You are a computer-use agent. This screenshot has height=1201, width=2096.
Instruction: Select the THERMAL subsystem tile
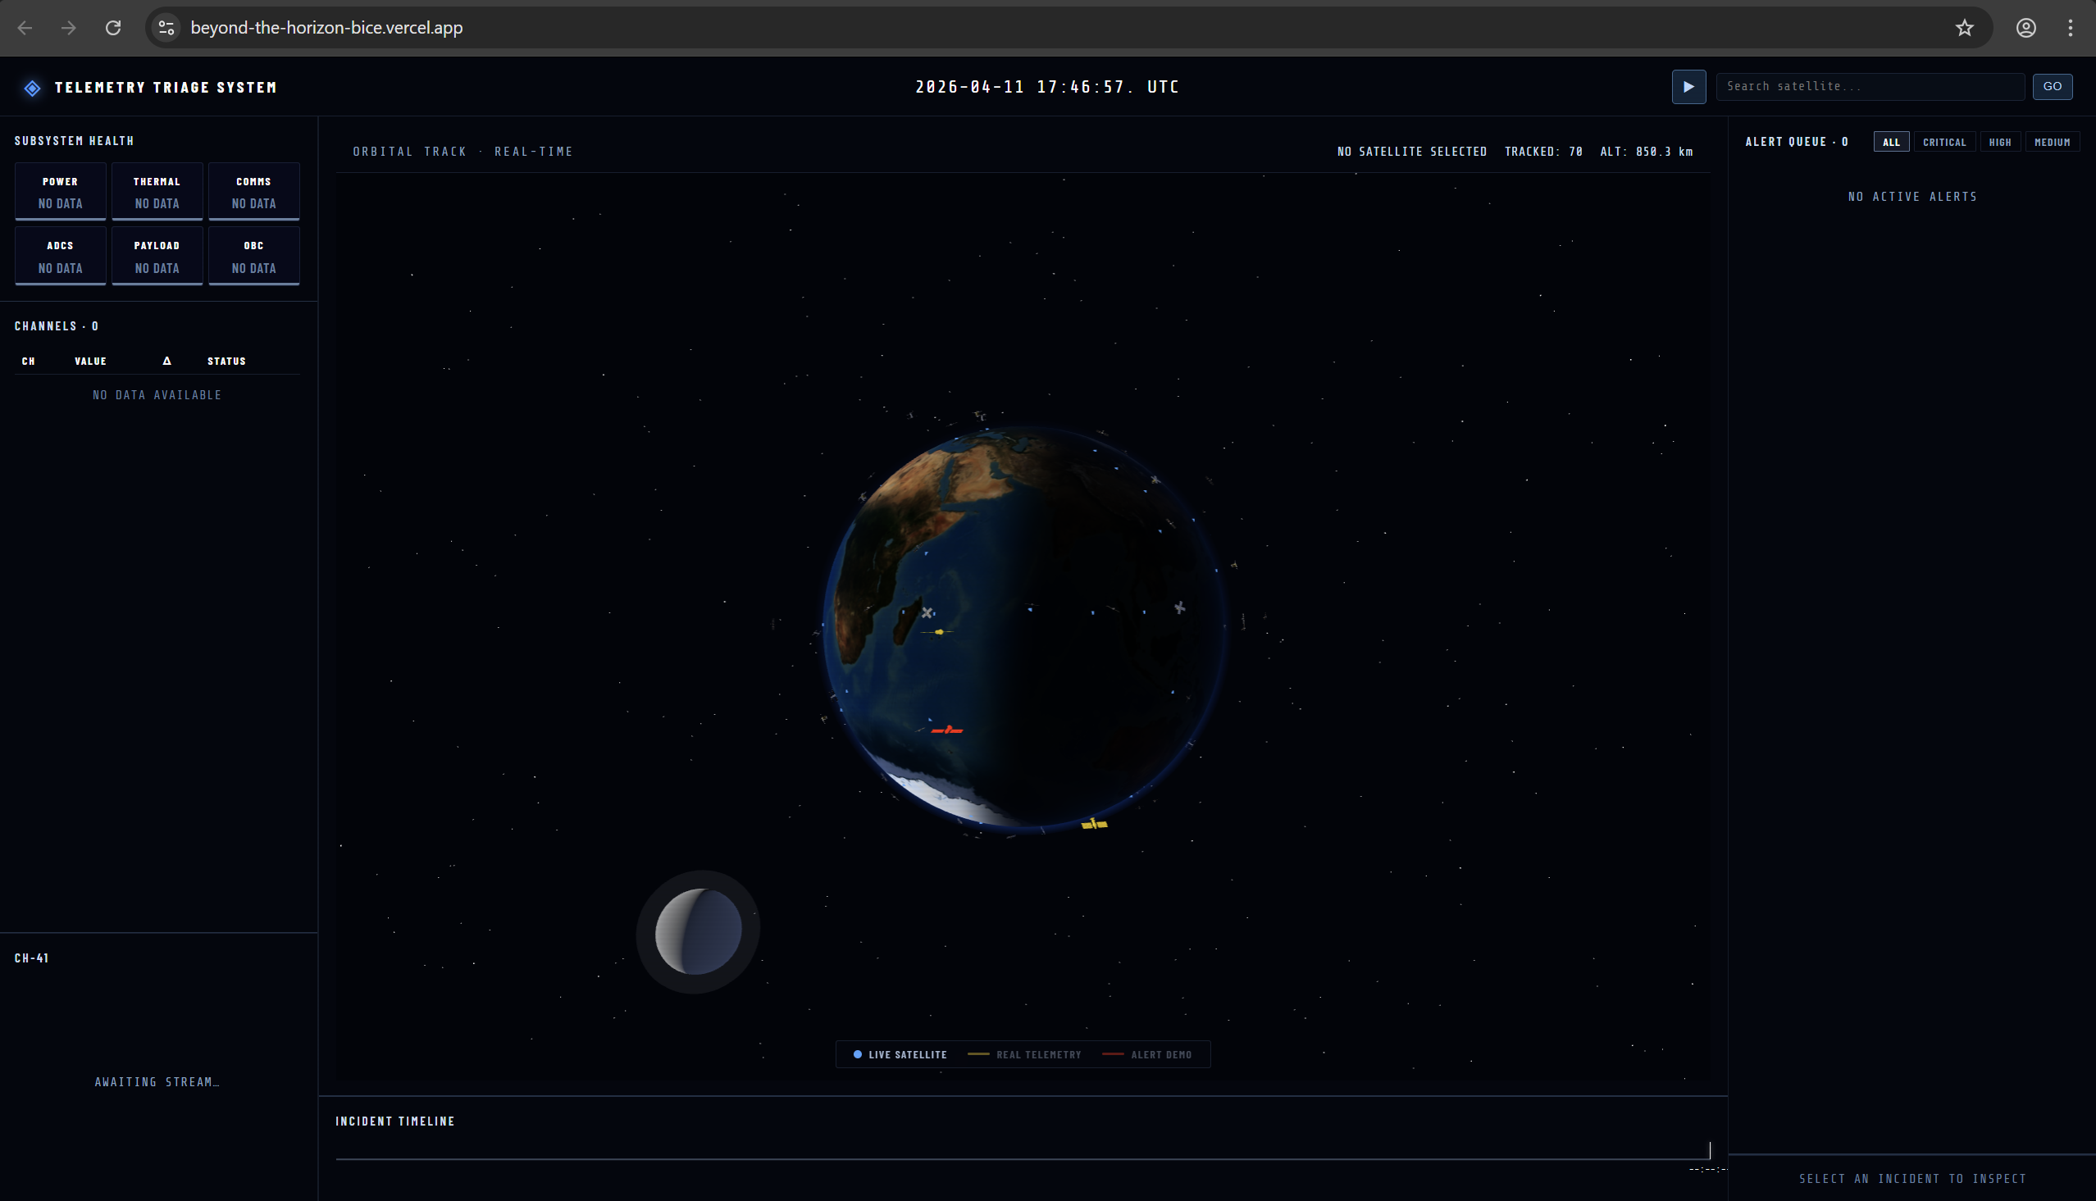[157, 192]
